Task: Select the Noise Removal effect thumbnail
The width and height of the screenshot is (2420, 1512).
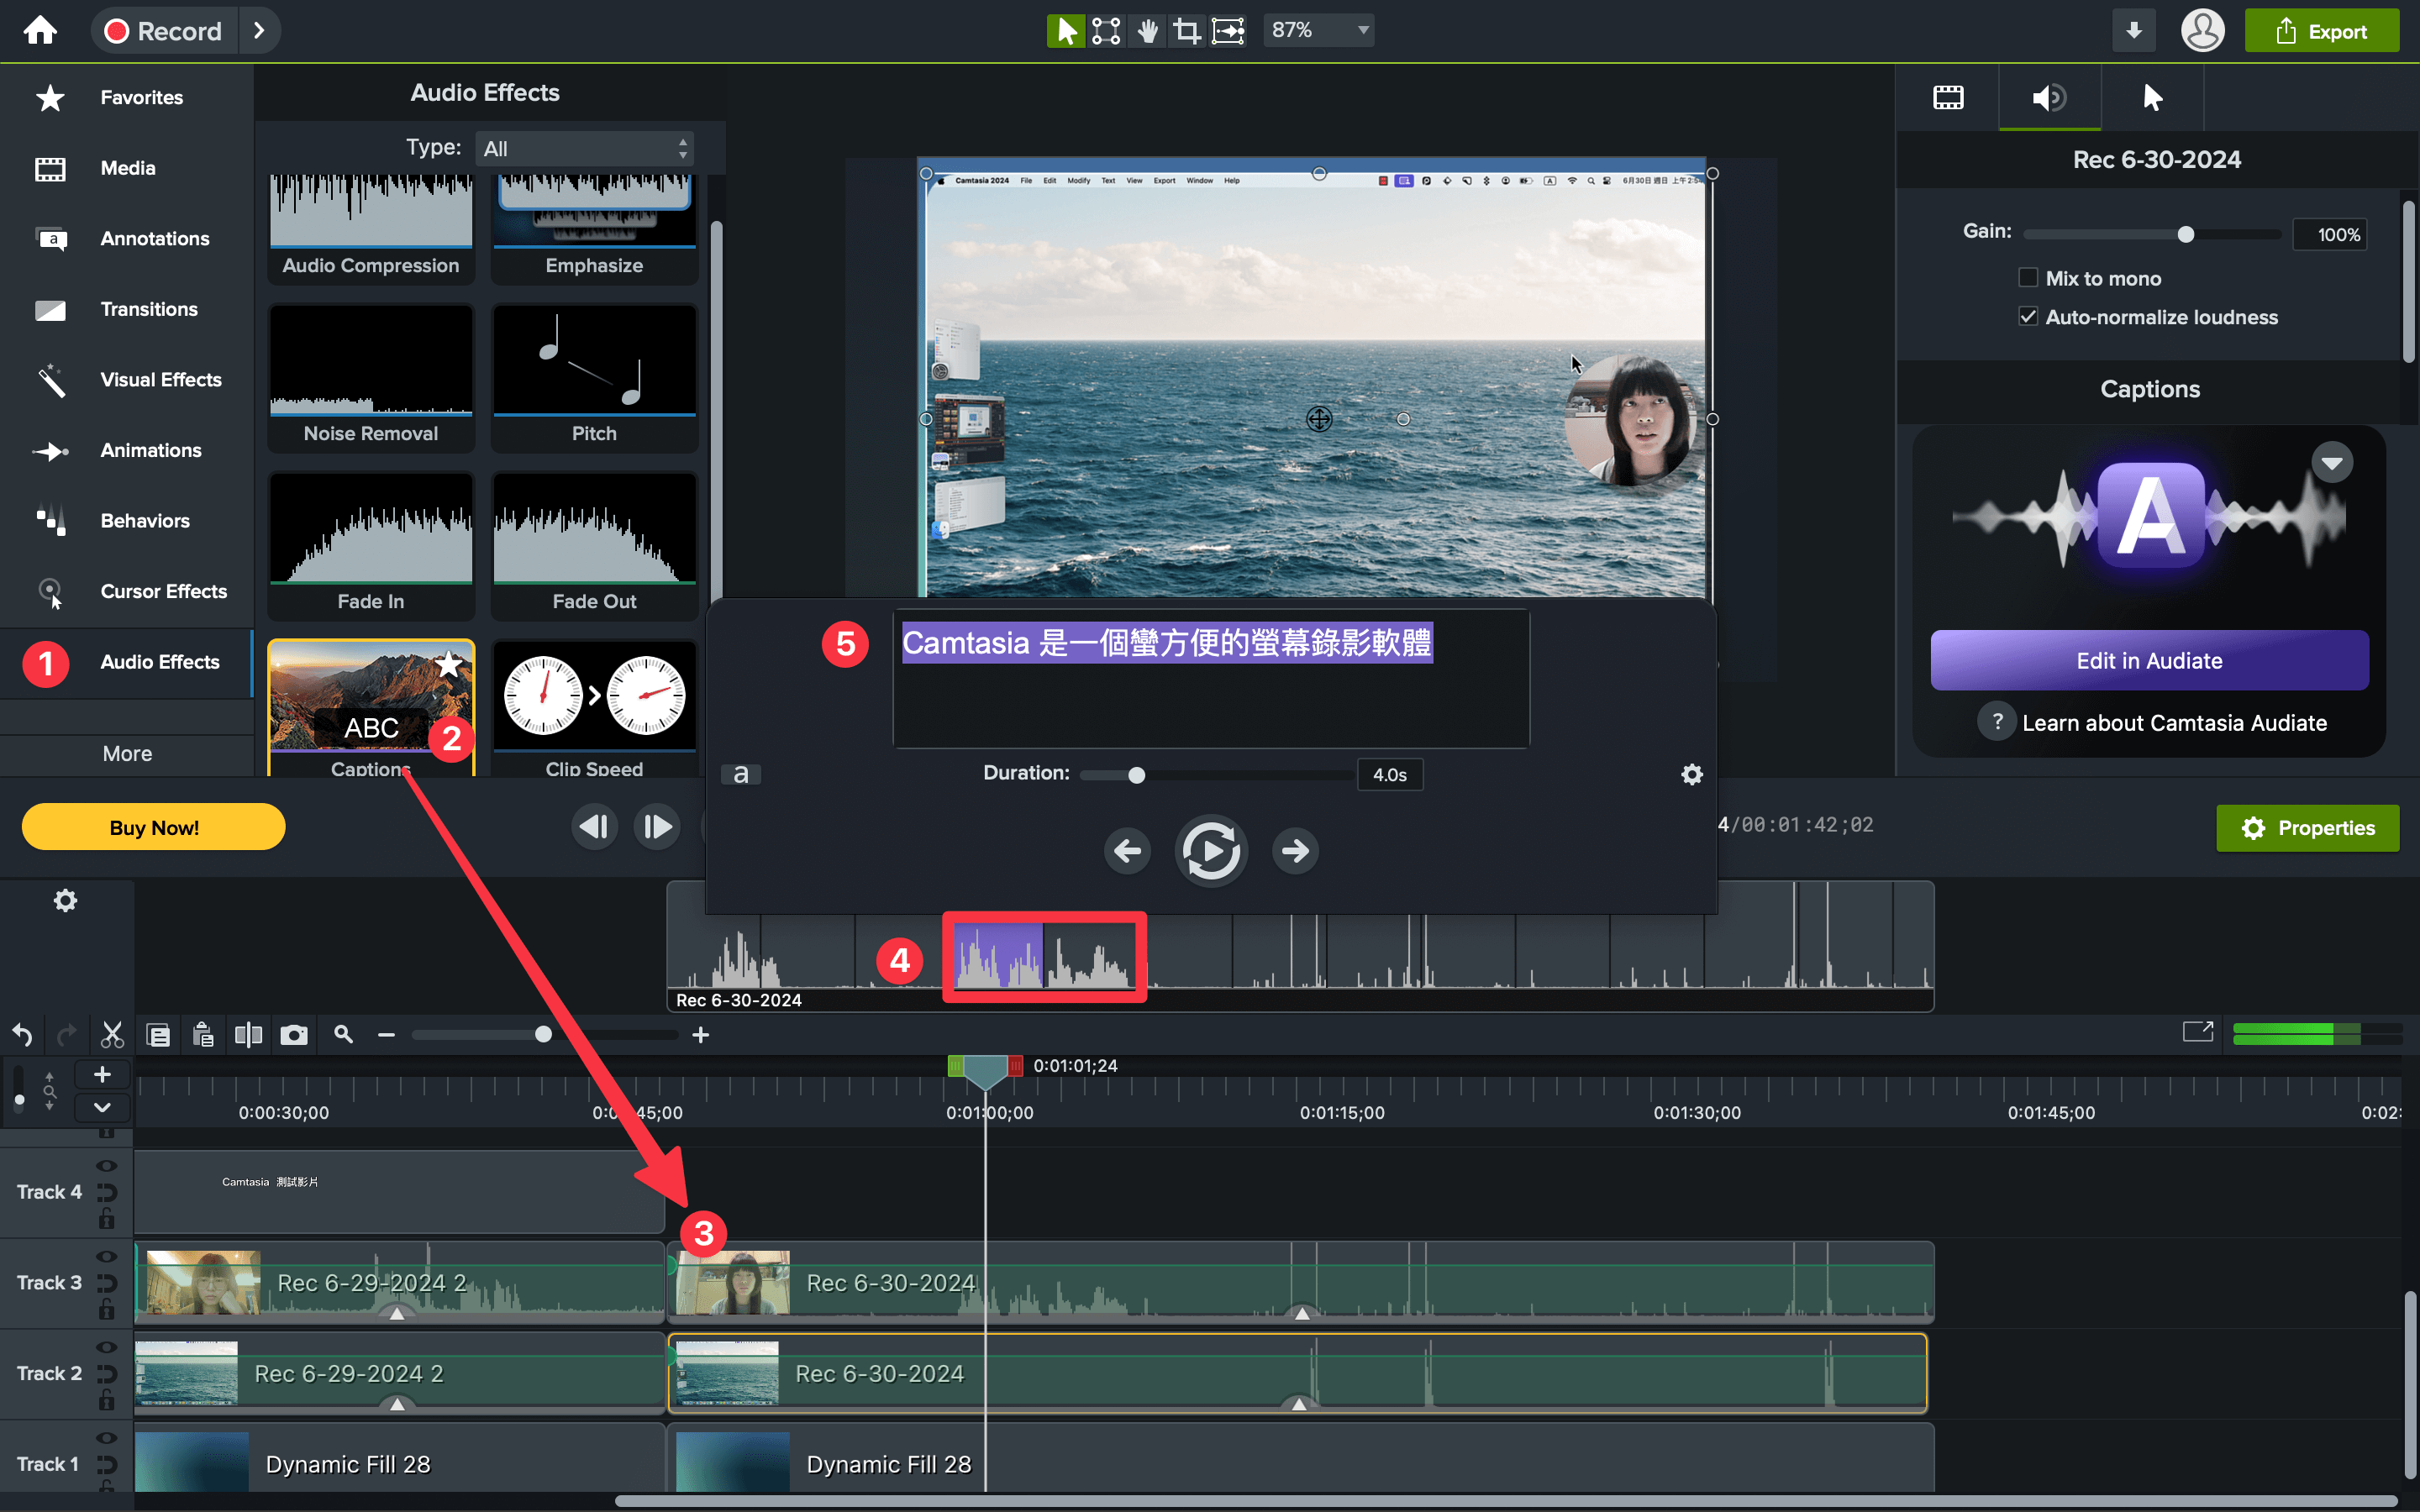Action: (x=371, y=378)
